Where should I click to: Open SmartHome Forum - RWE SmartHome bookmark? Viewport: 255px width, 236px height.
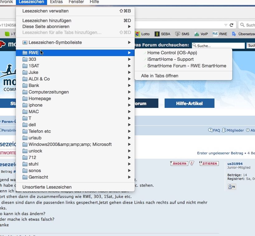(183, 66)
